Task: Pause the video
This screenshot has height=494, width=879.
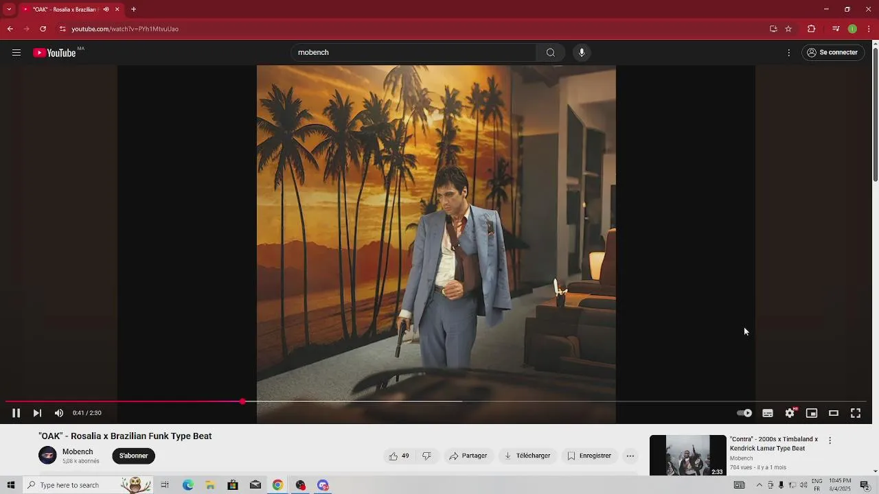Action: tap(16, 413)
